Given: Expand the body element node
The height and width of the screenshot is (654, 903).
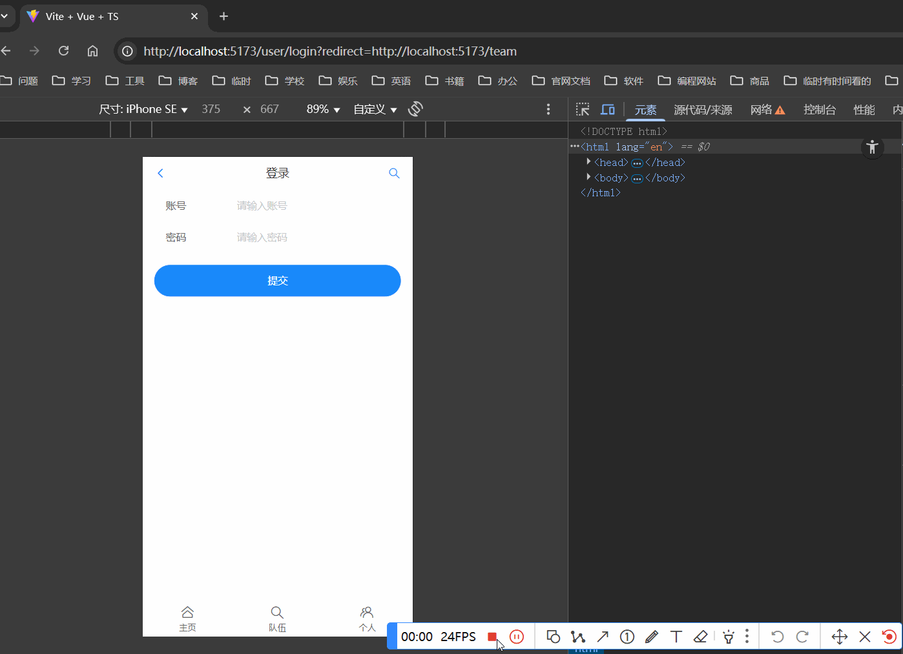Looking at the screenshot, I should pyautogui.click(x=588, y=178).
